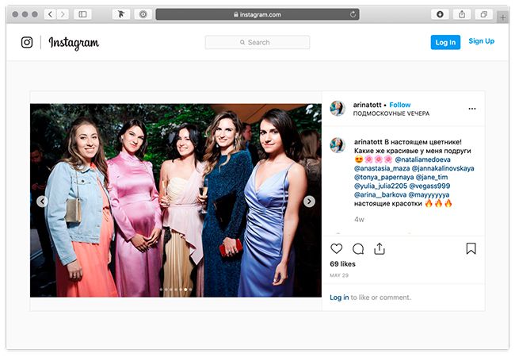Viewport: 515px width, 357px height.
Task: Navigate back in Safari
Action: 50,14
